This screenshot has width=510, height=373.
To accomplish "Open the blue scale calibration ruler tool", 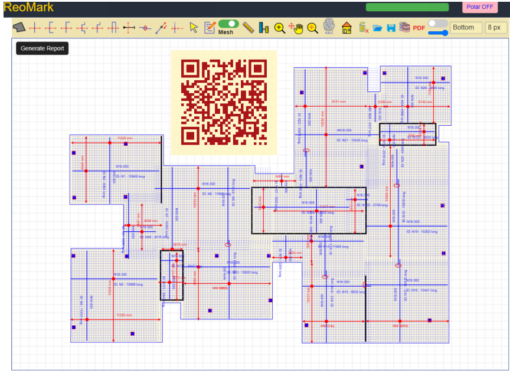I will (x=264, y=28).
